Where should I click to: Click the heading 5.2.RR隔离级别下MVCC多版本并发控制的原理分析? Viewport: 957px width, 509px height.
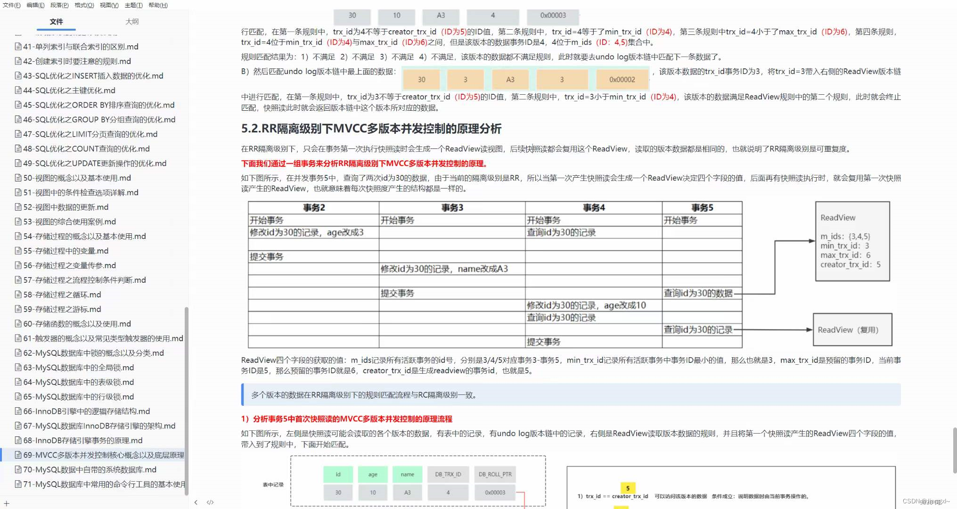[371, 129]
